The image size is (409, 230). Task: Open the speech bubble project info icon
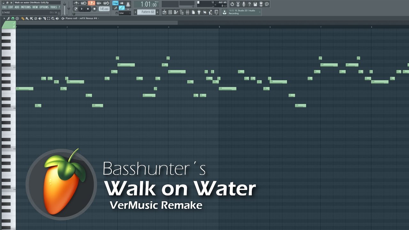click(267, 4)
